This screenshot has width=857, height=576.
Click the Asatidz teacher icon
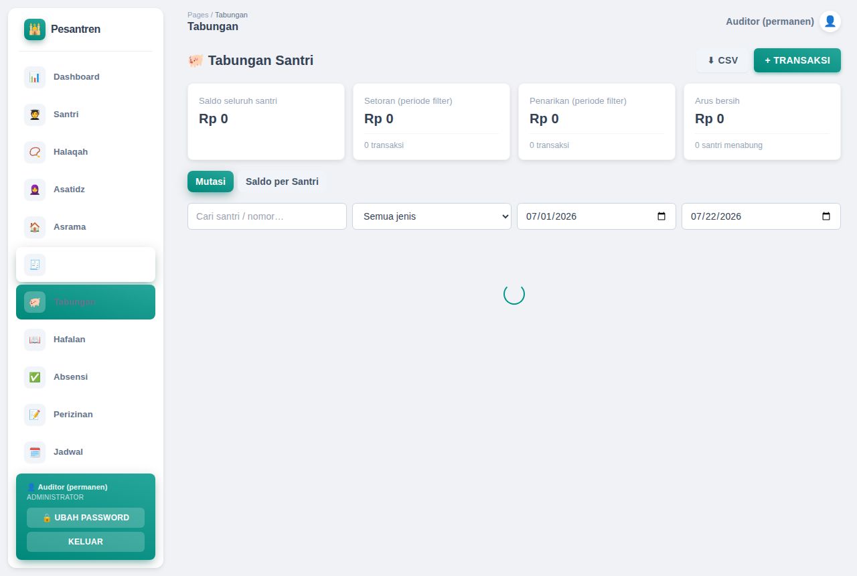coord(35,190)
